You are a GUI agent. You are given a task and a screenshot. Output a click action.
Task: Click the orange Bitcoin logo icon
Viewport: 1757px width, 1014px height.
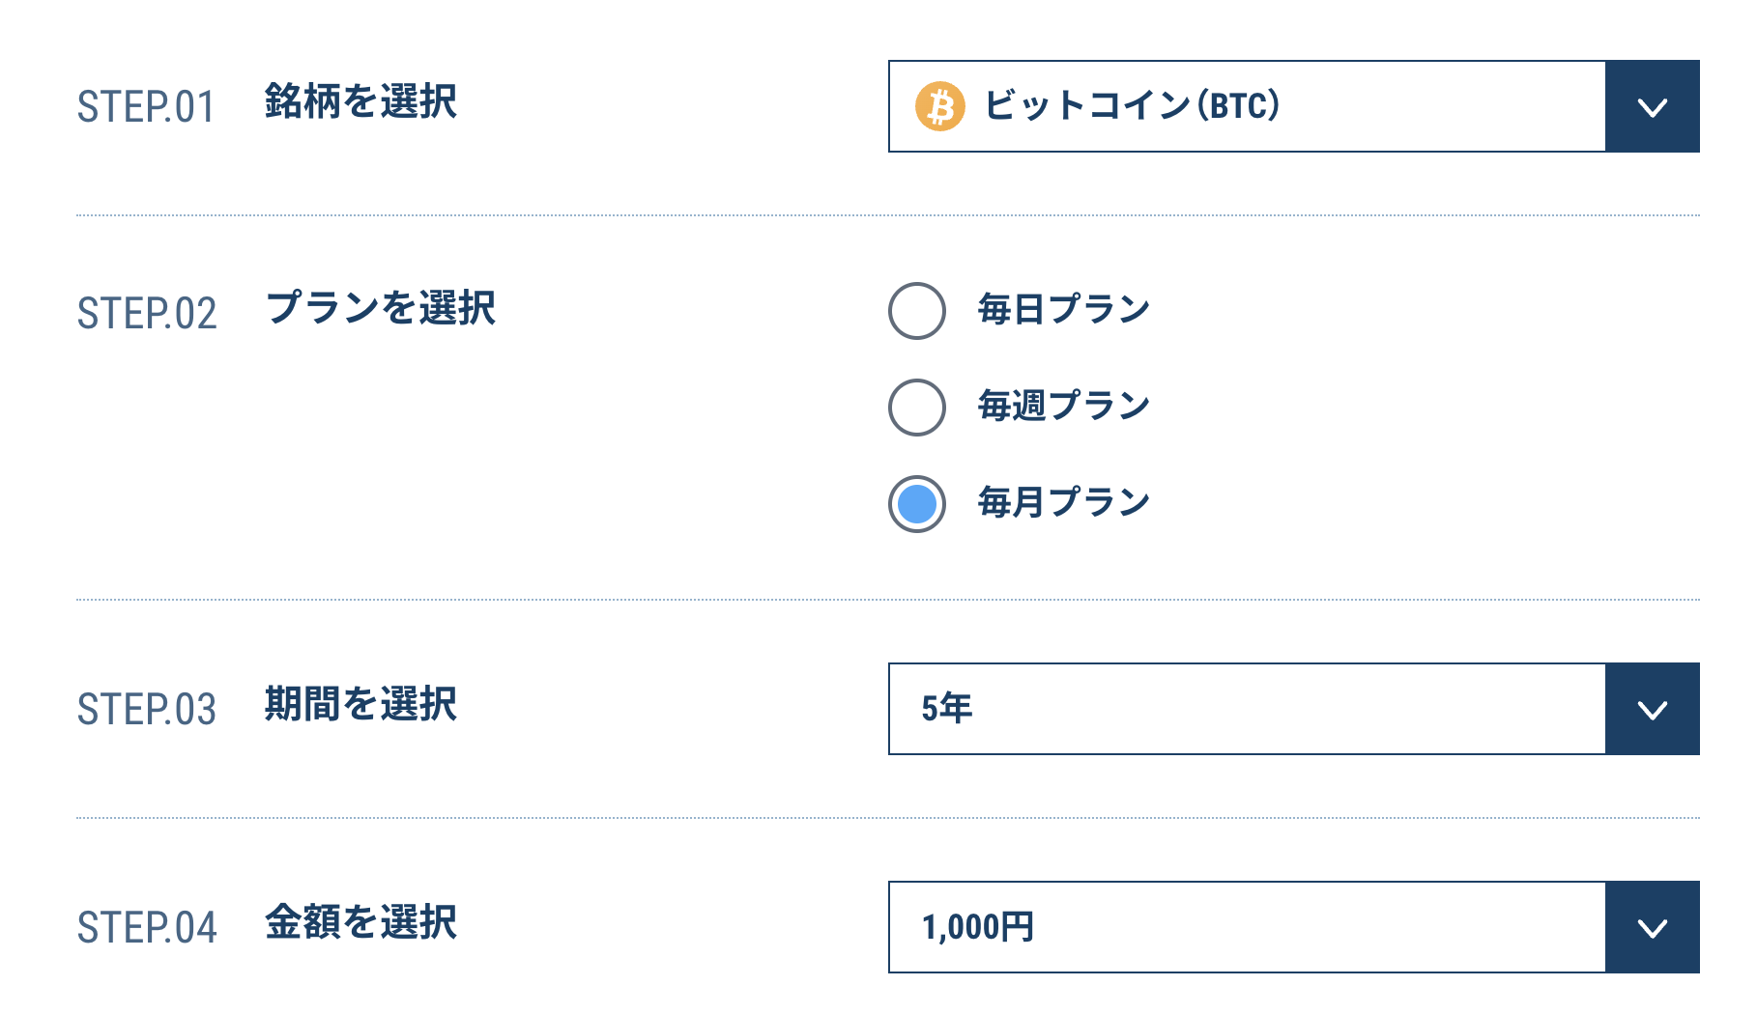939,106
